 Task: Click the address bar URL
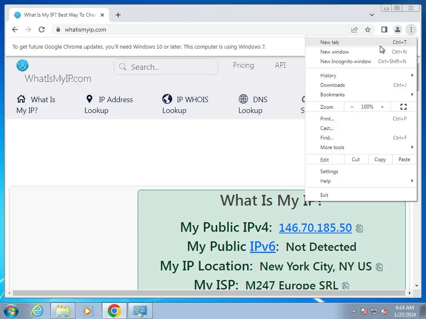(x=85, y=29)
